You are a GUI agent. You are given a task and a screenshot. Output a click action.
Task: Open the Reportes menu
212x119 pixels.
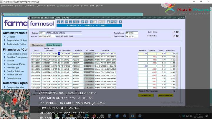pyautogui.click(x=51, y=6)
